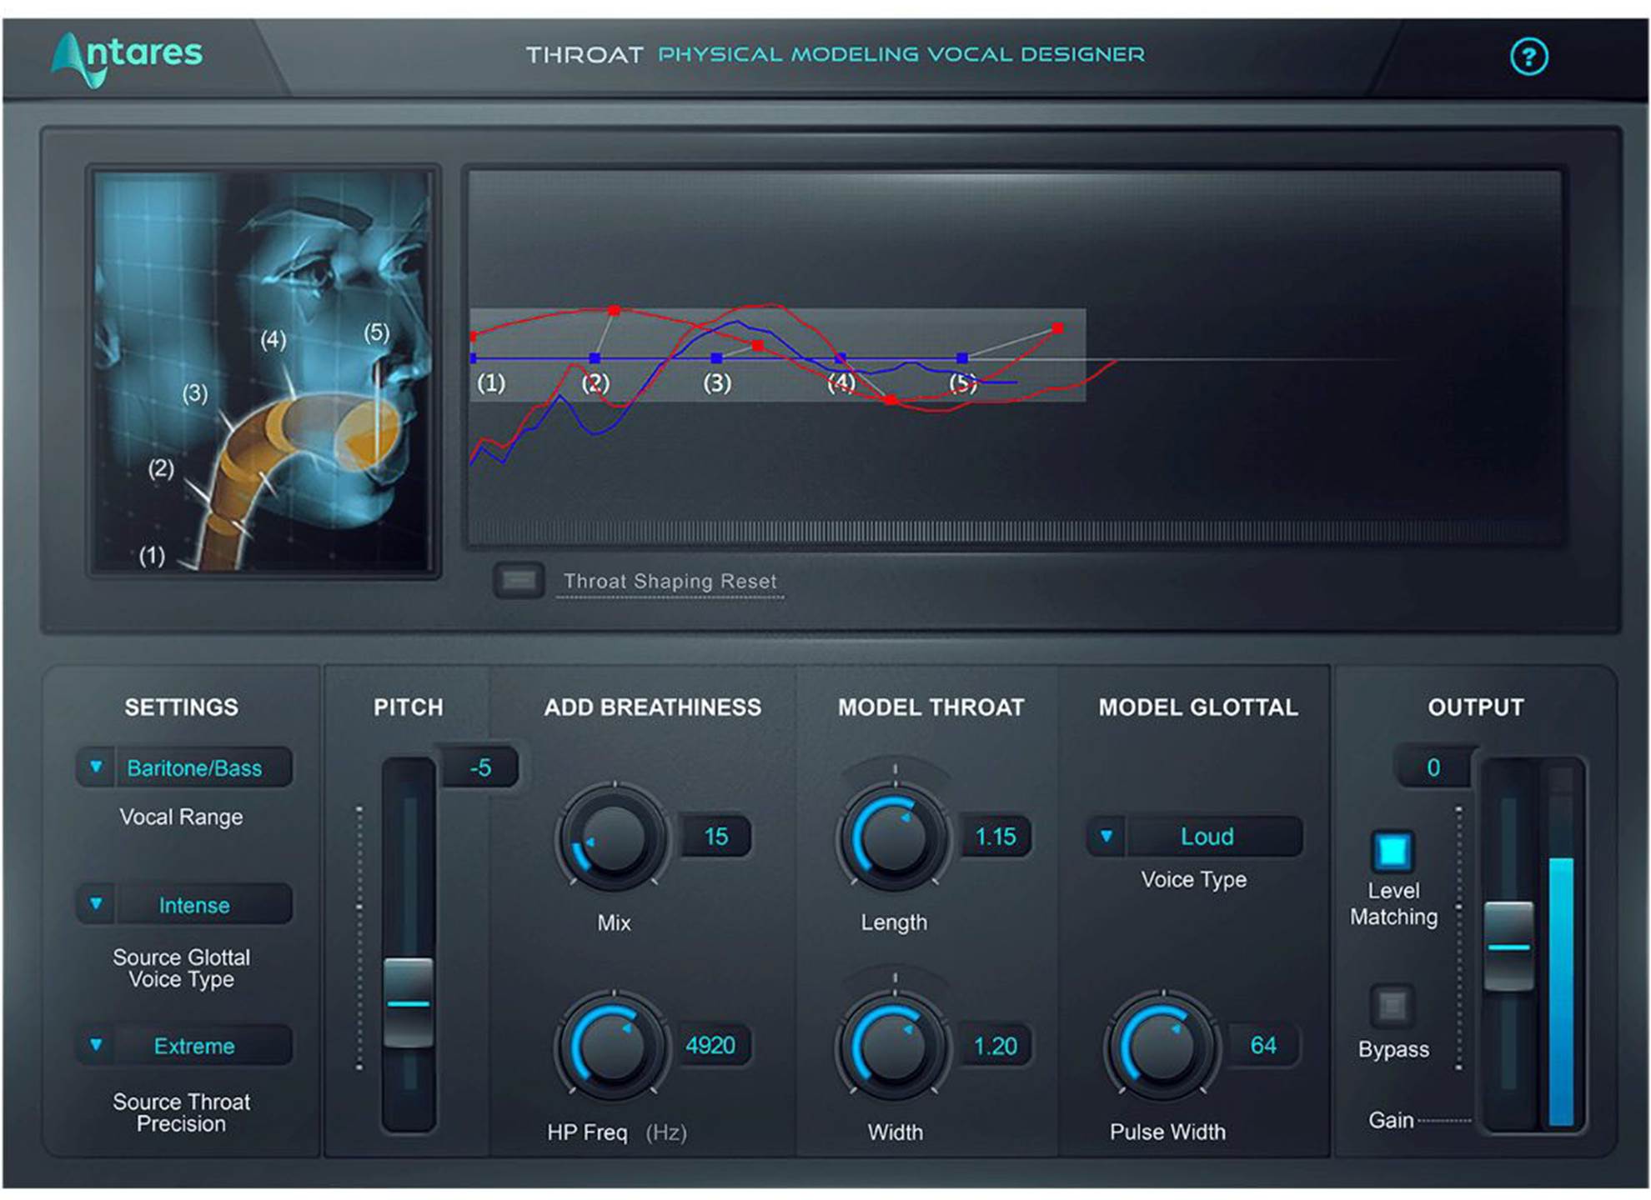Screen dimensions: 1651x1200
Task: Expand the Intense glottal voice type arrow
Action: coord(96,904)
